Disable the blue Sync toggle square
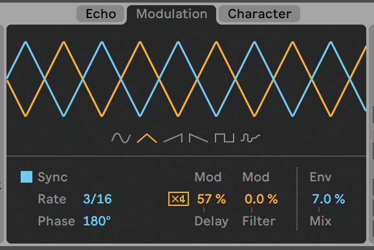This screenshot has height=250, width=374. (27, 177)
